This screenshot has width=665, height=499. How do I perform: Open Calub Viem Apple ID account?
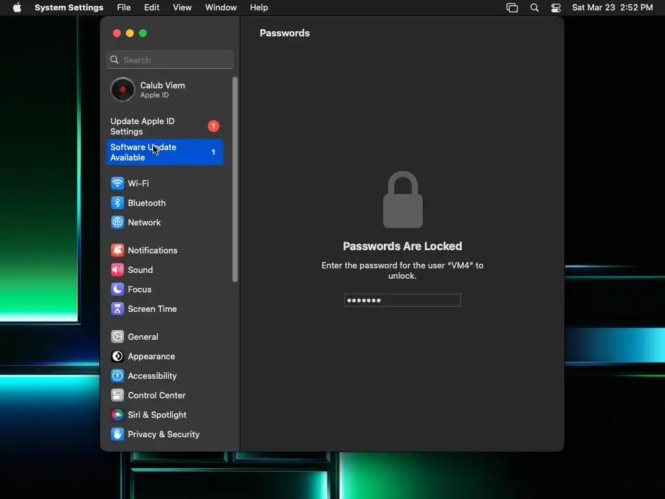[x=164, y=90]
